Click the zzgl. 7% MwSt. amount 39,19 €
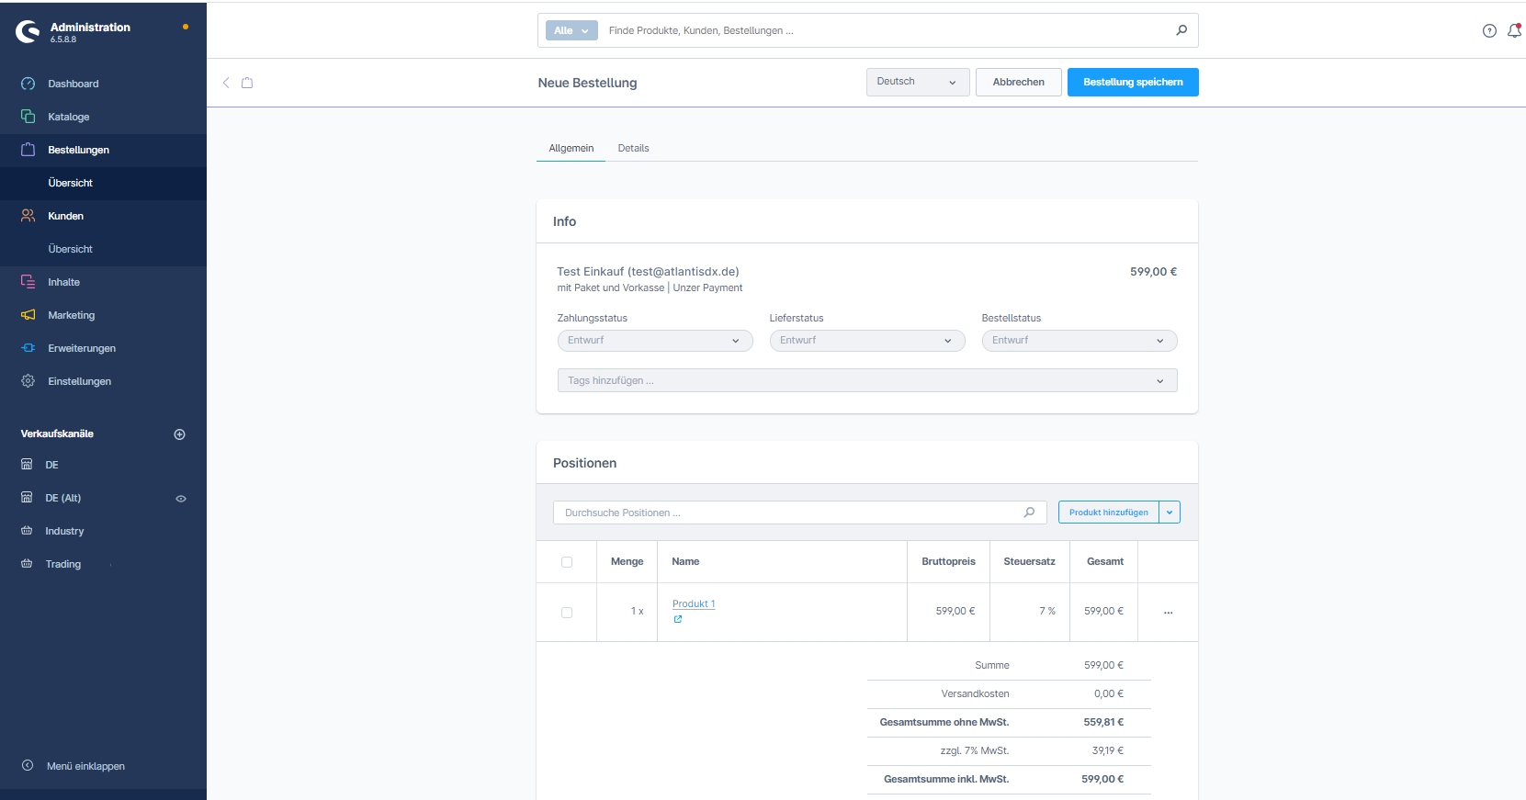Image resolution: width=1526 pixels, height=800 pixels. pos(1108,750)
